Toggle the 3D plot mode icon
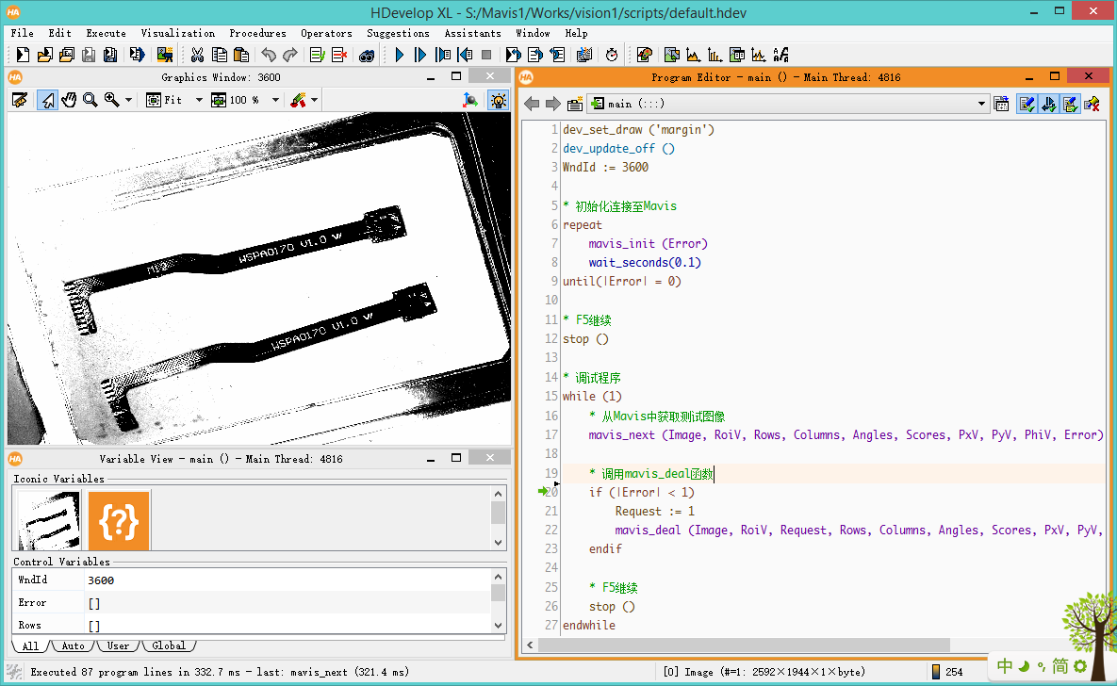1117x686 pixels. click(x=470, y=101)
